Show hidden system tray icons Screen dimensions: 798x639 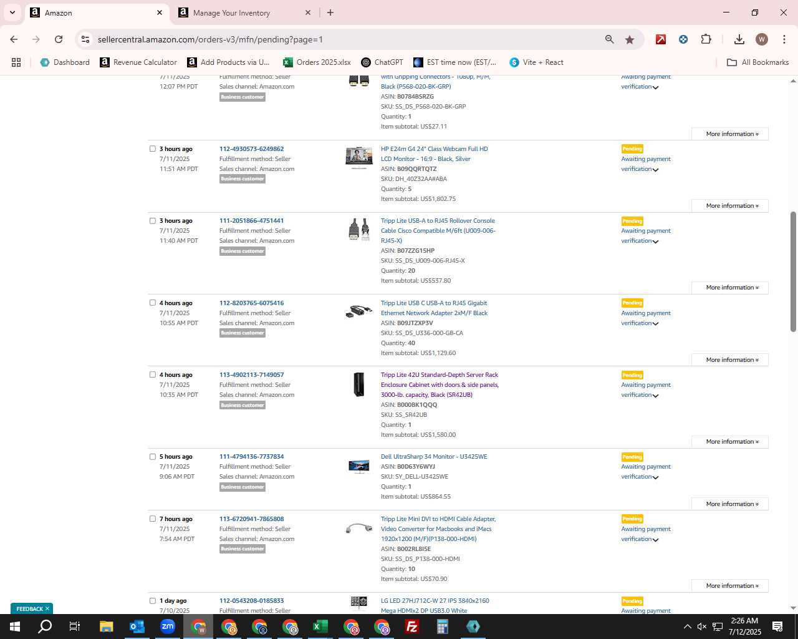(x=687, y=627)
